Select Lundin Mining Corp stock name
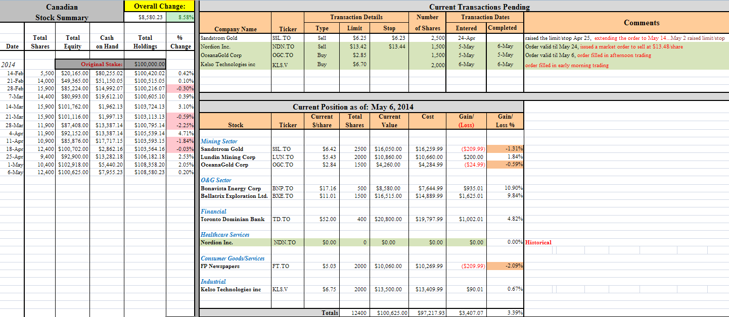The image size is (729, 317). tap(228, 157)
